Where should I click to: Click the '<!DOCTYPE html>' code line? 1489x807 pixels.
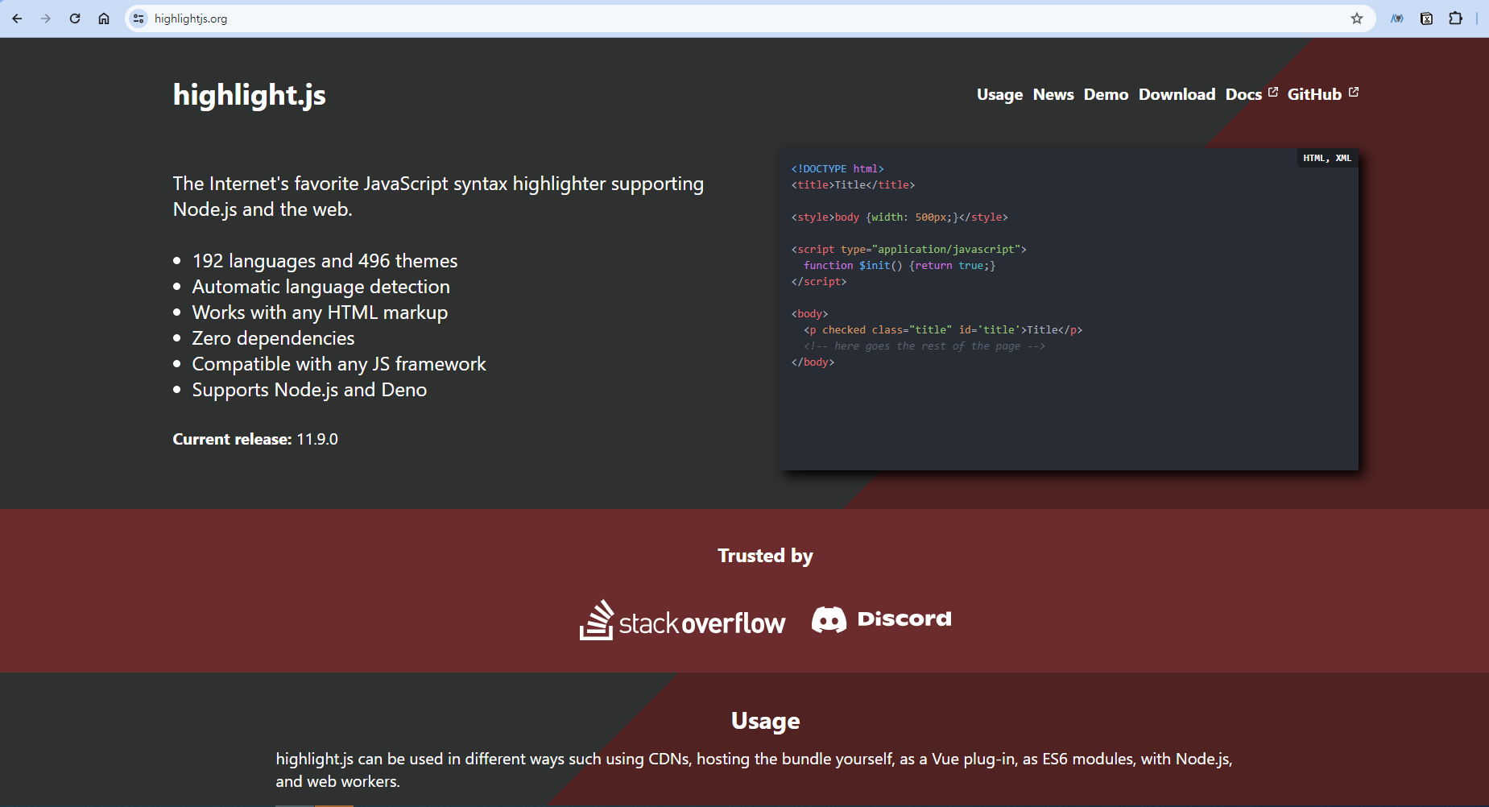tap(838, 168)
